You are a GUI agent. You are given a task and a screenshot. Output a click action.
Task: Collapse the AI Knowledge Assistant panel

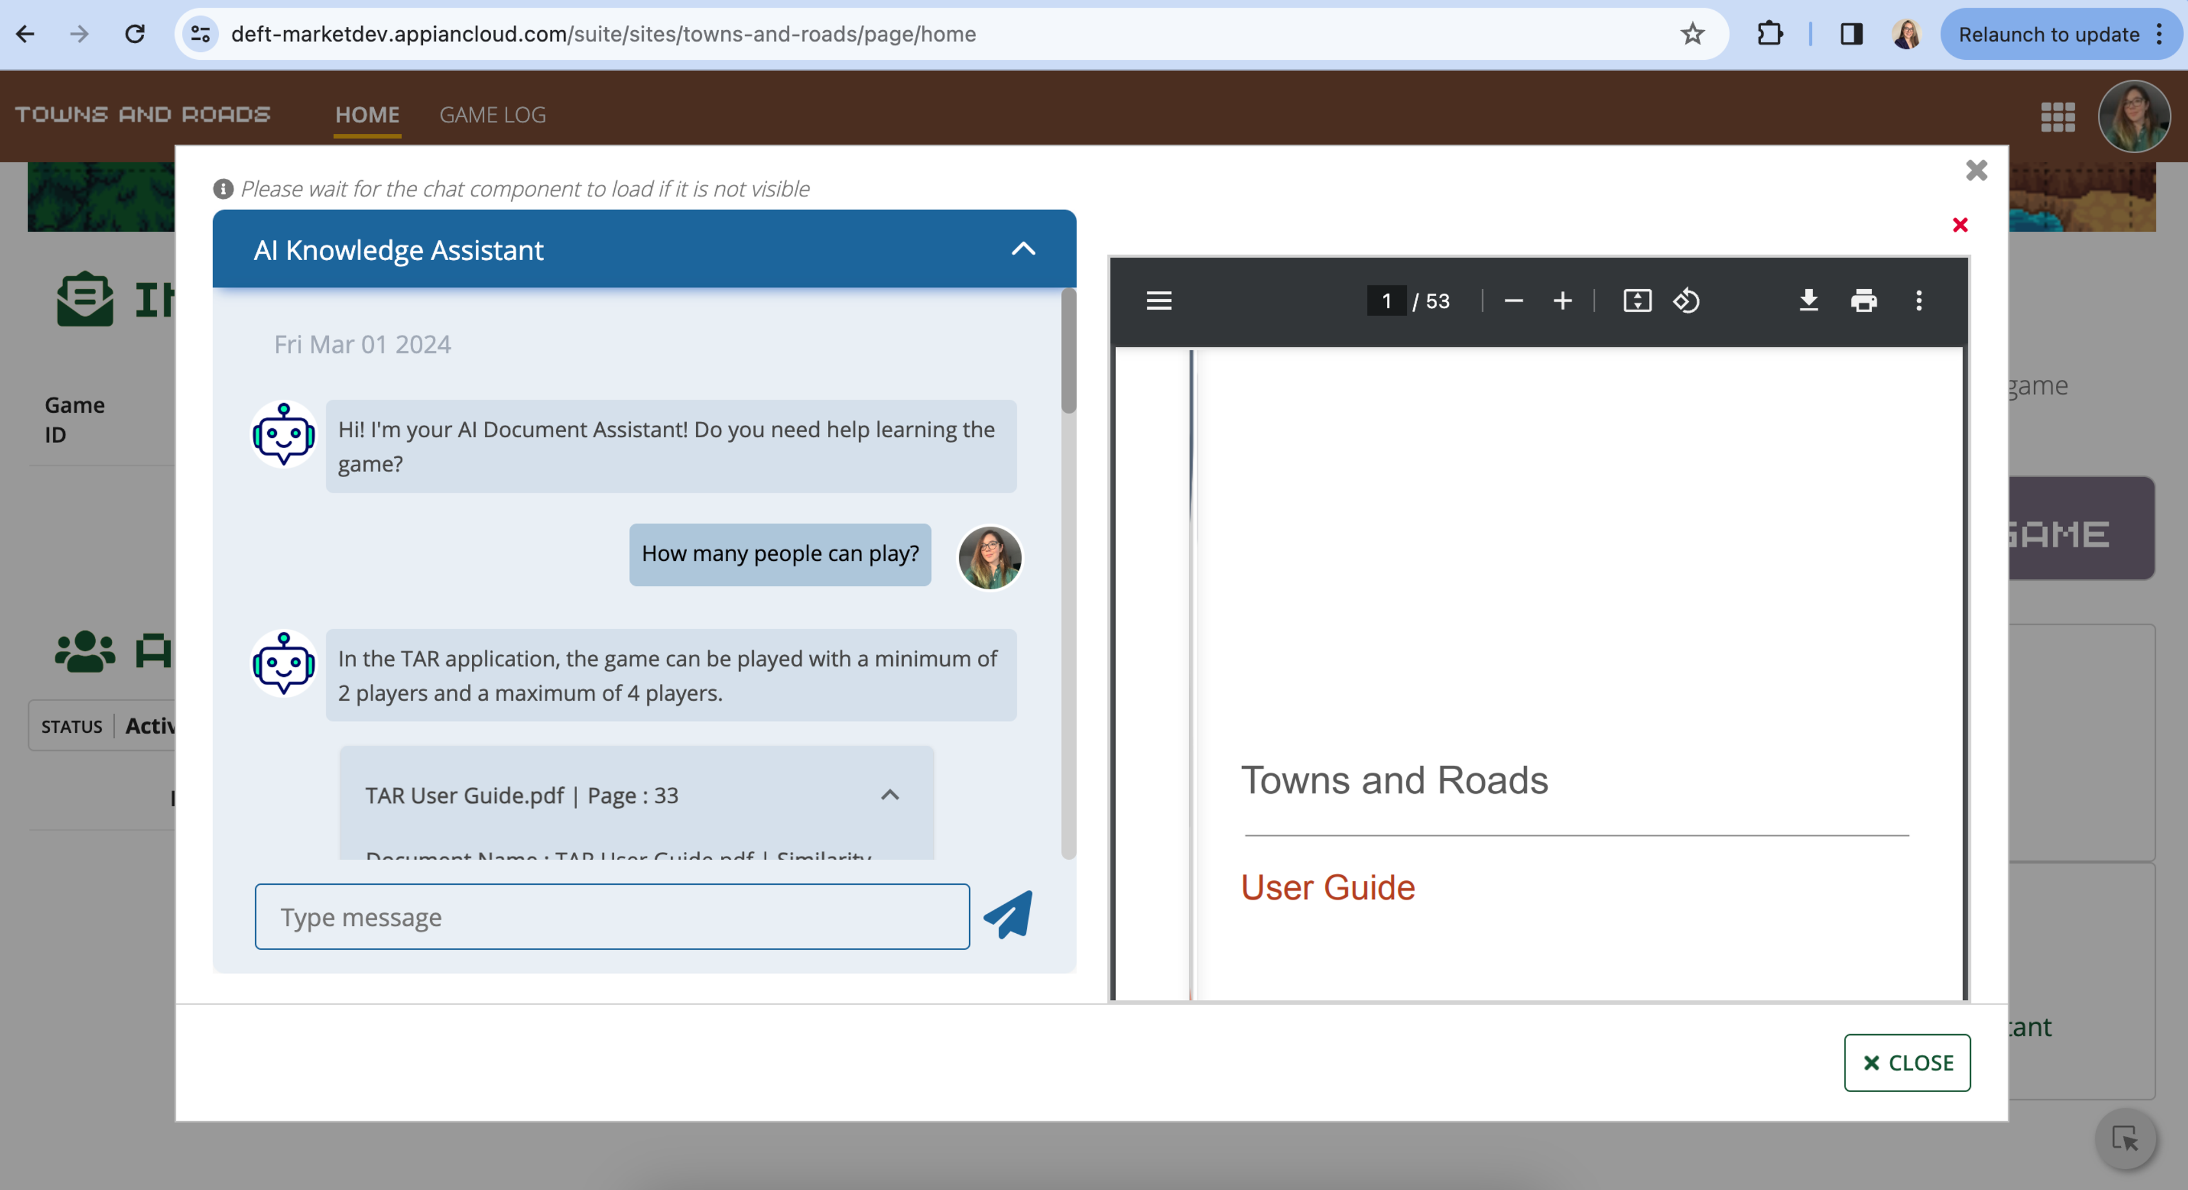tap(1023, 249)
